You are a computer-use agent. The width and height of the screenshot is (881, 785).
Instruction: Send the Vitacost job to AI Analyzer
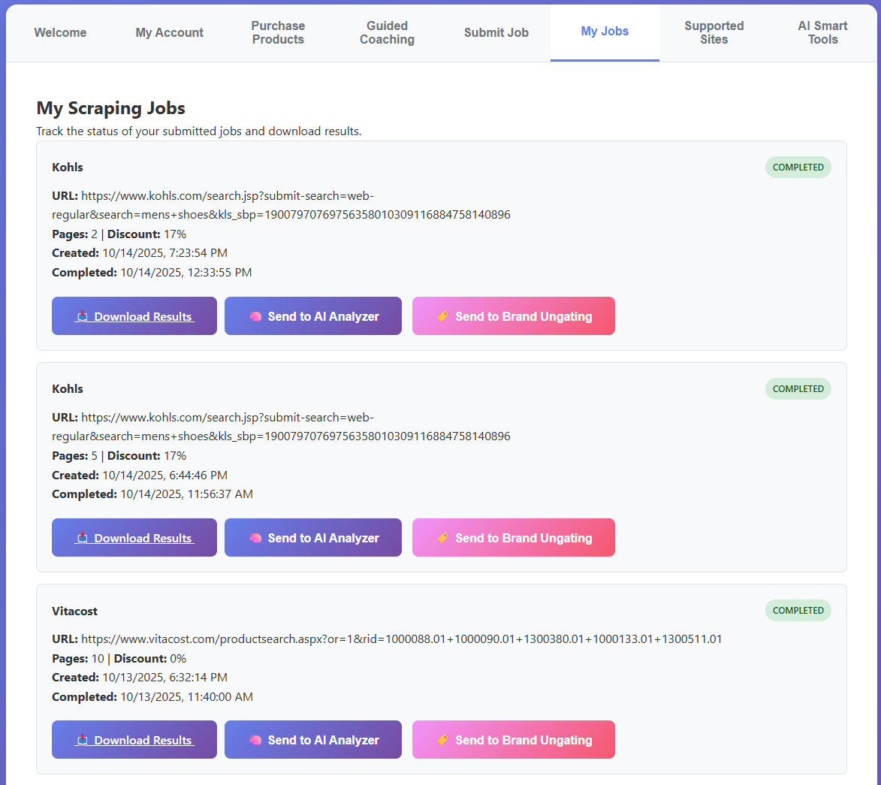point(312,739)
